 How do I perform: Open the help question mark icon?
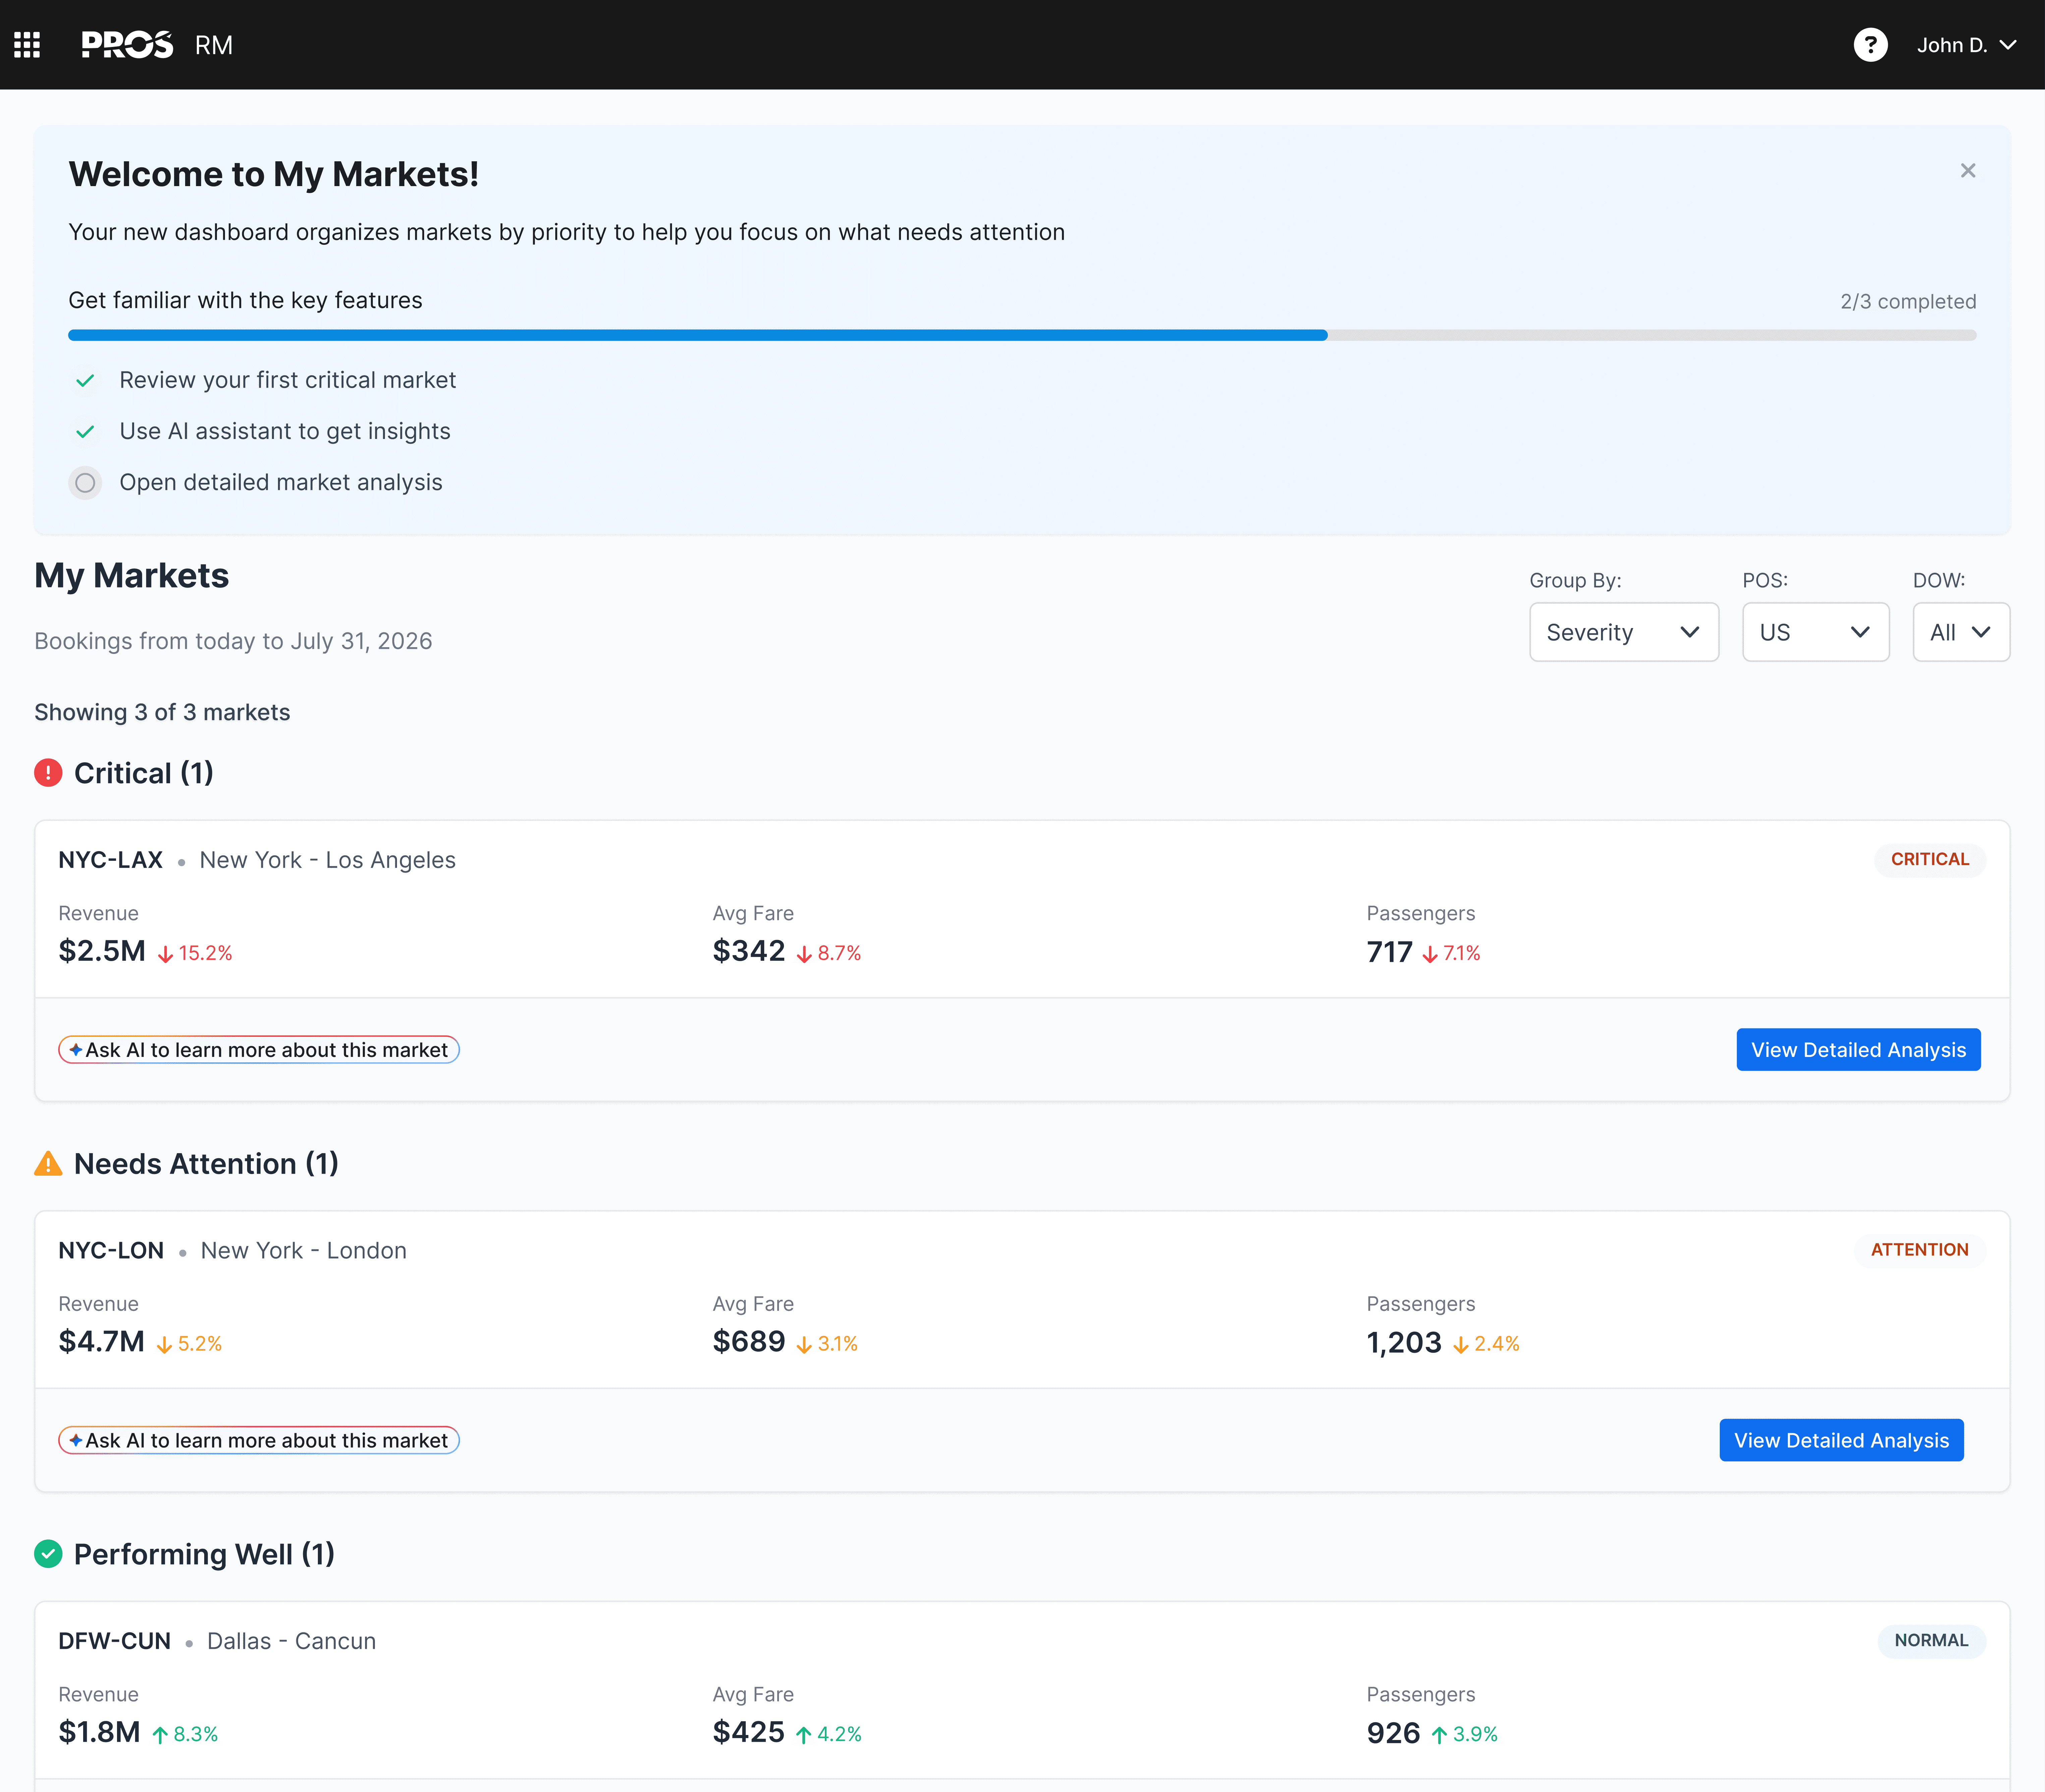(x=1870, y=45)
